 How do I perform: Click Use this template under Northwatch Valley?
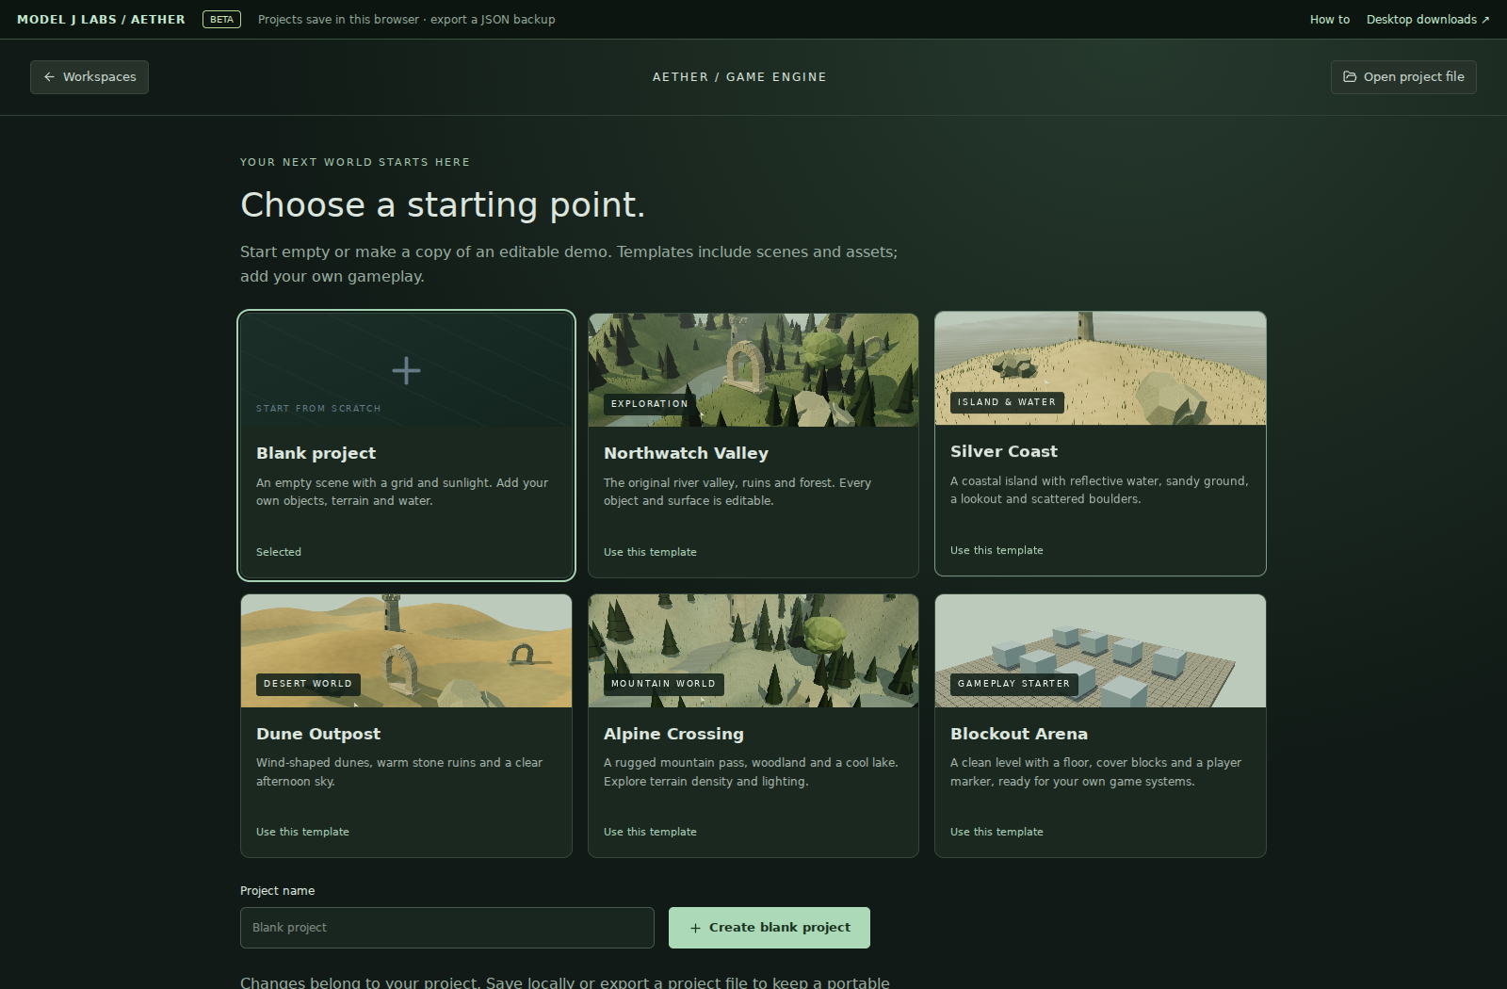(x=650, y=552)
